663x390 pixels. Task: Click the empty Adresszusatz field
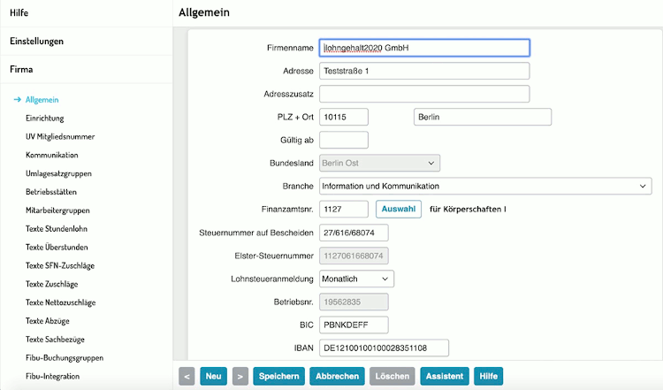pyautogui.click(x=424, y=94)
